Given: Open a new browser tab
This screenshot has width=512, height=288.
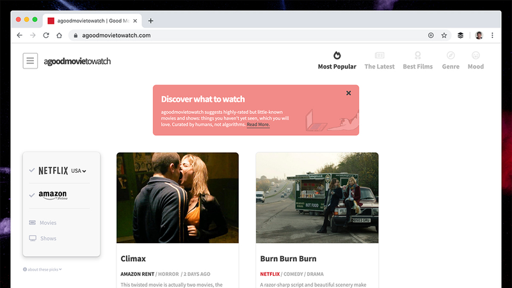Looking at the screenshot, I should pos(150,21).
